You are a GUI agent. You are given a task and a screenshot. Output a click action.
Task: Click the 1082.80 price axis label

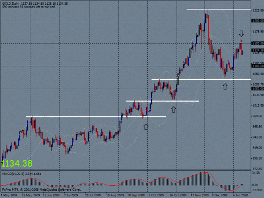tap(258, 74)
